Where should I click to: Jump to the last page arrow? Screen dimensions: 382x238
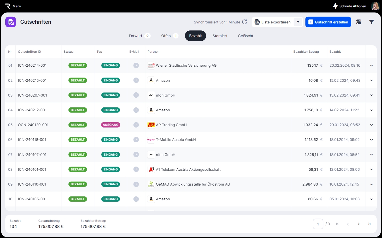coord(369,224)
